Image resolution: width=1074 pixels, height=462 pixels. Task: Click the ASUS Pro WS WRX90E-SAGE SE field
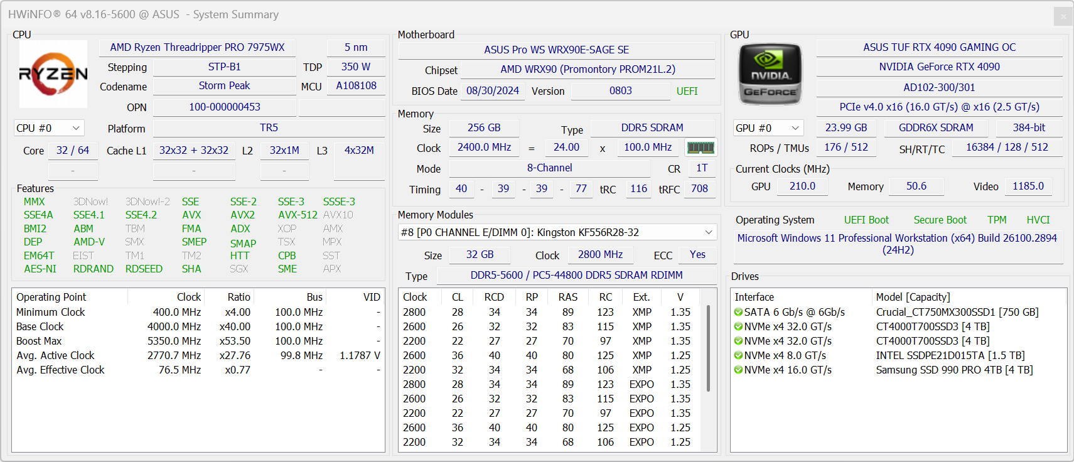556,50
